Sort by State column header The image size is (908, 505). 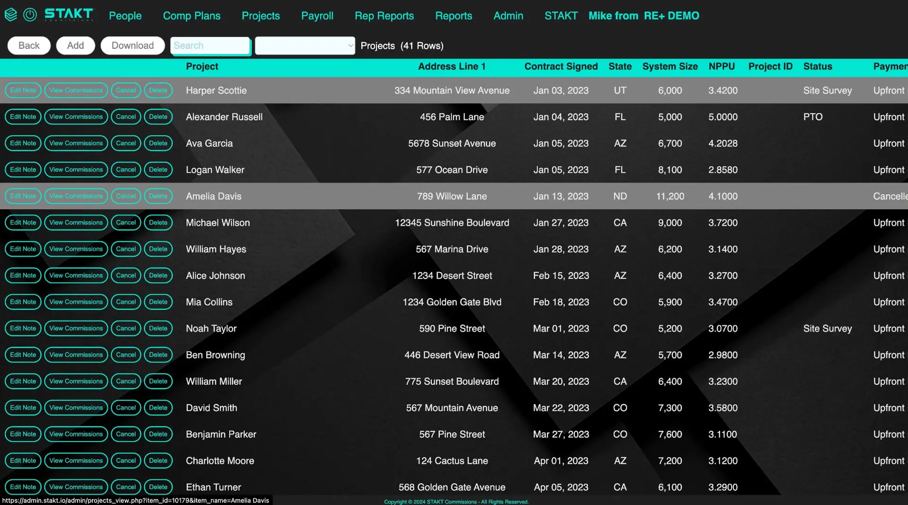[620, 67]
